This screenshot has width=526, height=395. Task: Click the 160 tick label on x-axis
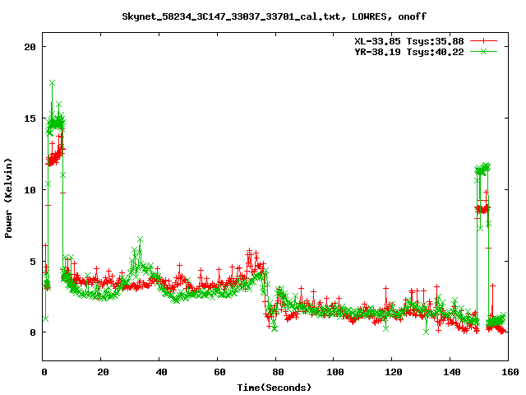(508, 372)
